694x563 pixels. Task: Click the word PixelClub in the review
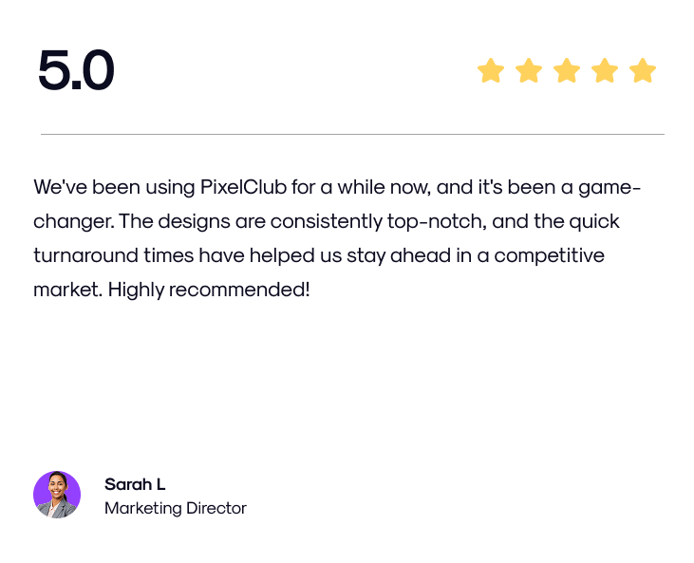click(x=243, y=187)
